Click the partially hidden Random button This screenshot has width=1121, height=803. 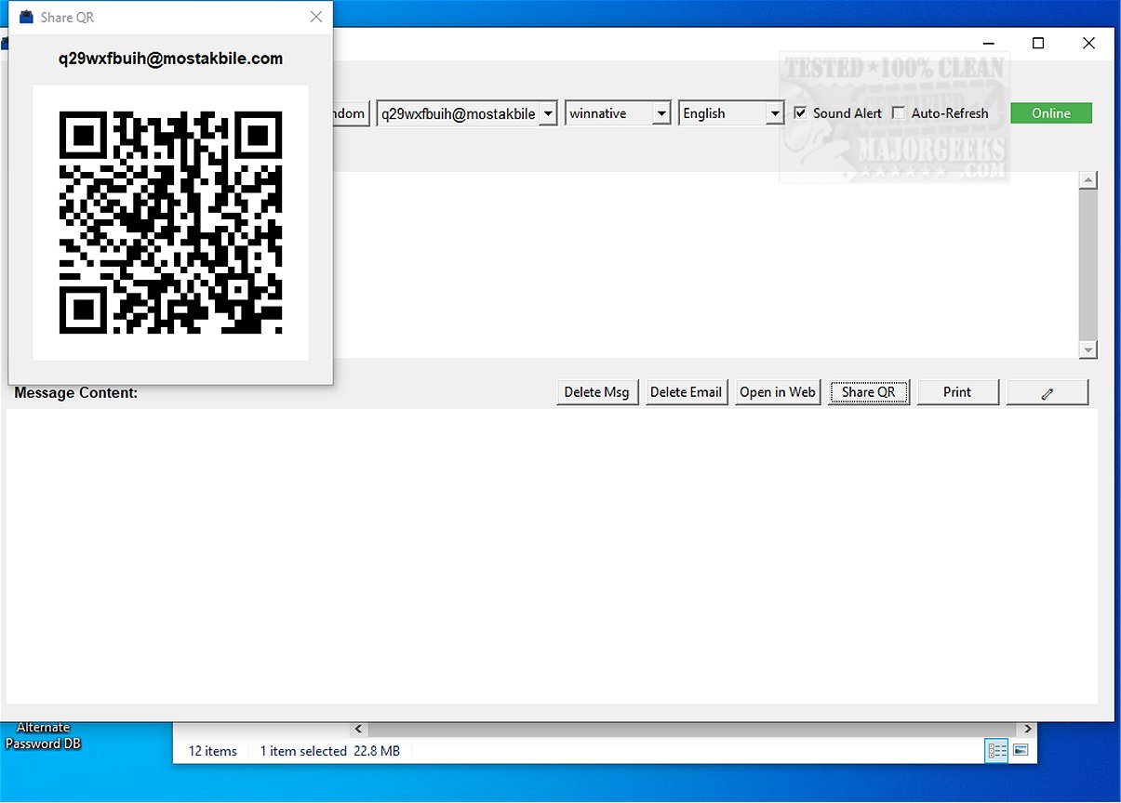pyautogui.click(x=352, y=113)
